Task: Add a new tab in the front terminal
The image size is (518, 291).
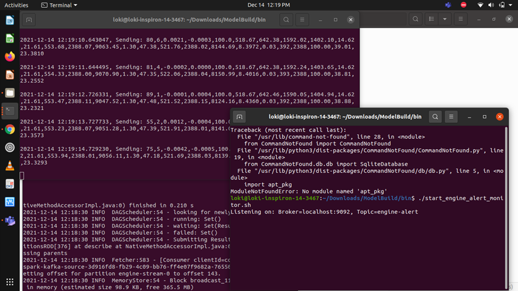Action: pos(239,117)
